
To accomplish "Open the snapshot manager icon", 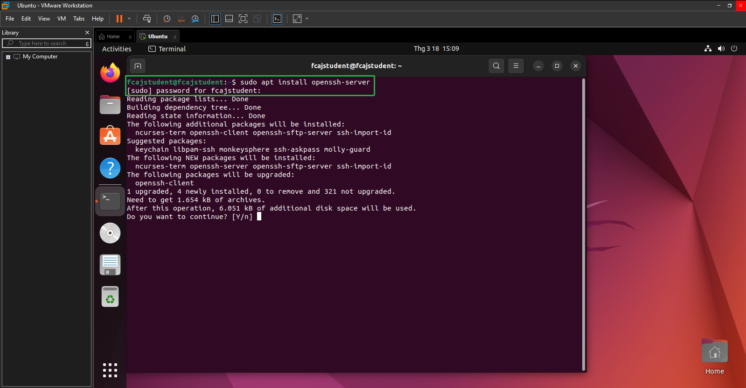I will click(195, 19).
